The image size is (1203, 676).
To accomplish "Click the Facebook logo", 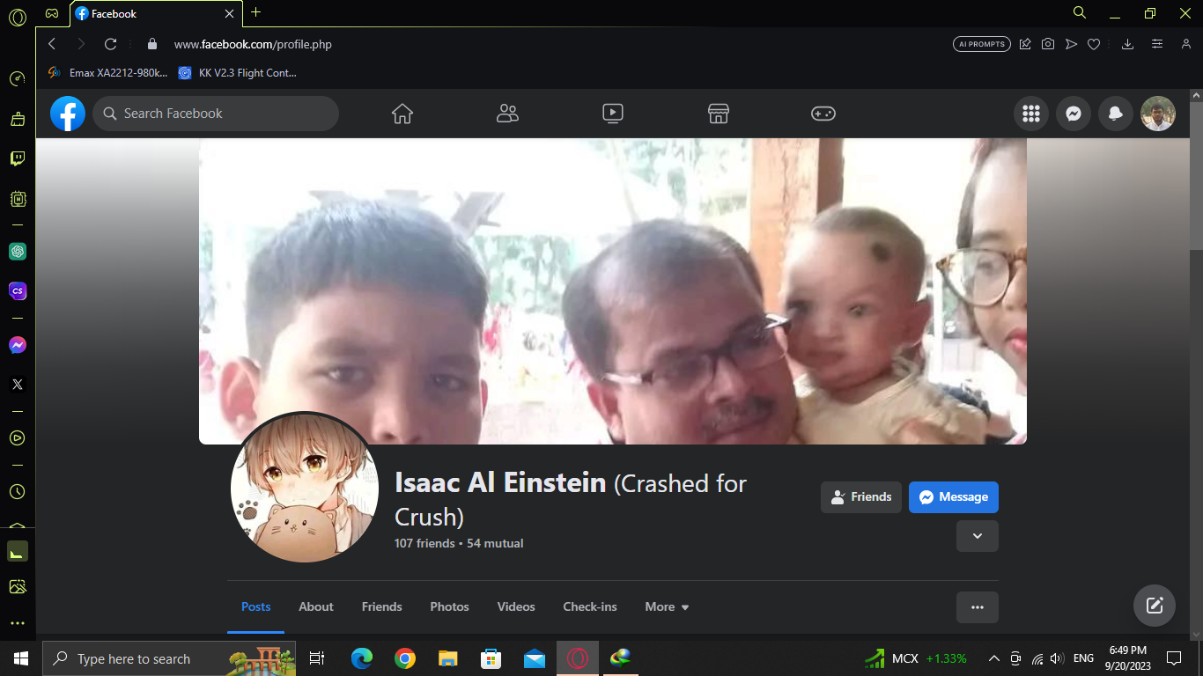I will point(68,114).
